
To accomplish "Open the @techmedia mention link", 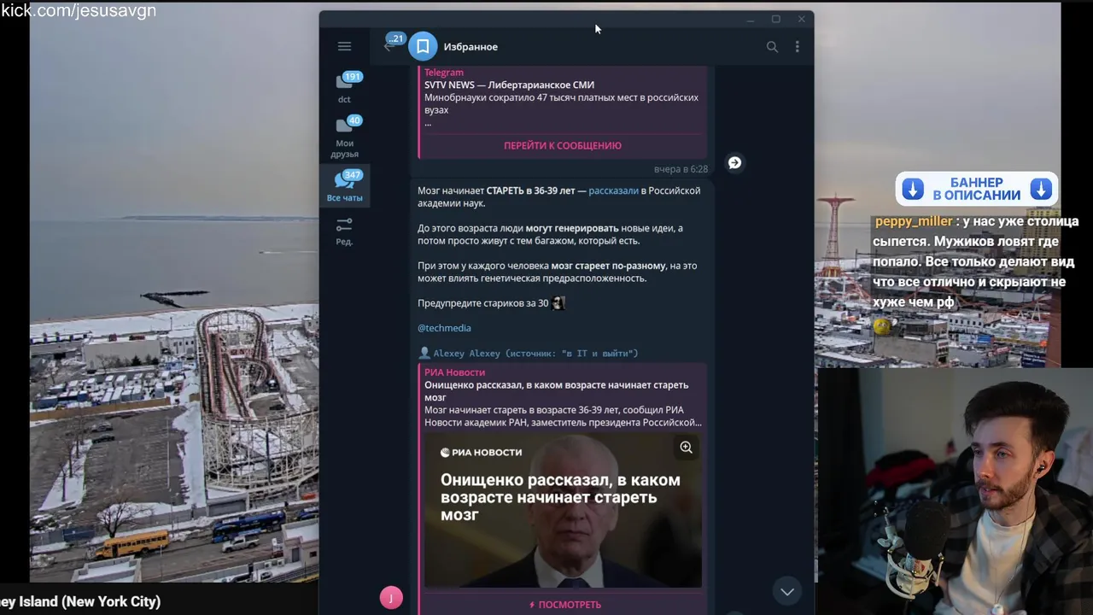I will (x=444, y=328).
